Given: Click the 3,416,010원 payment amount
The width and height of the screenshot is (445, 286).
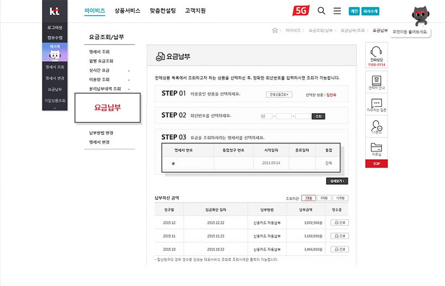Looking at the screenshot, I should click(x=314, y=250).
